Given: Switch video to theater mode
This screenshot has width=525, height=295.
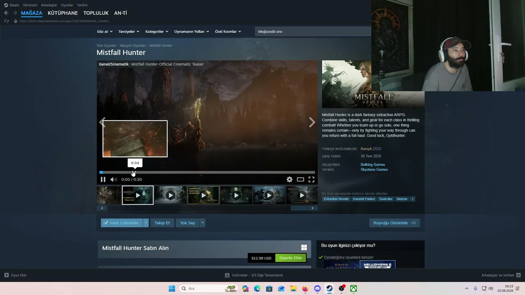Looking at the screenshot, I should point(301,179).
